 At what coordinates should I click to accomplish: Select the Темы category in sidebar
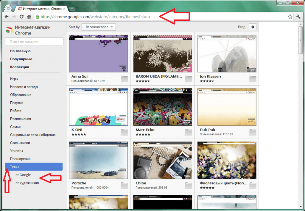34,167
